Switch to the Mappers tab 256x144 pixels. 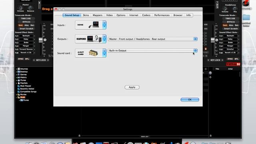(x=98, y=15)
